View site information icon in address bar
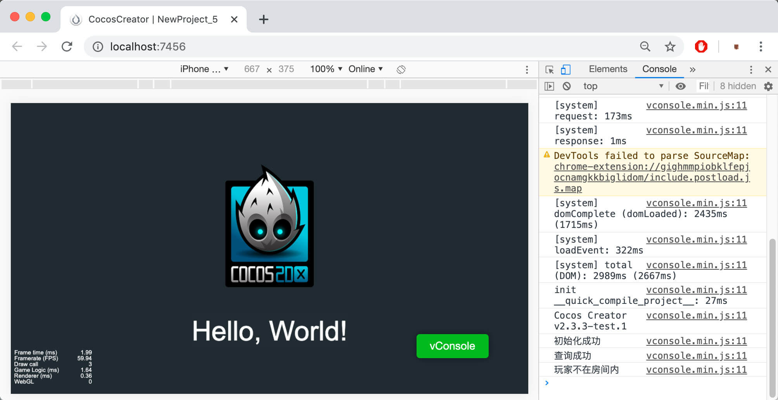The height and width of the screenshot is (400, 778). click(x=98, y=47)
